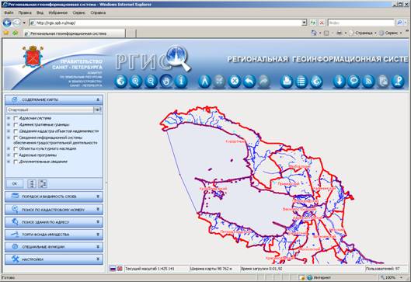Expand Административные границы tree node

pyautogui.click(x=9, y=125)
